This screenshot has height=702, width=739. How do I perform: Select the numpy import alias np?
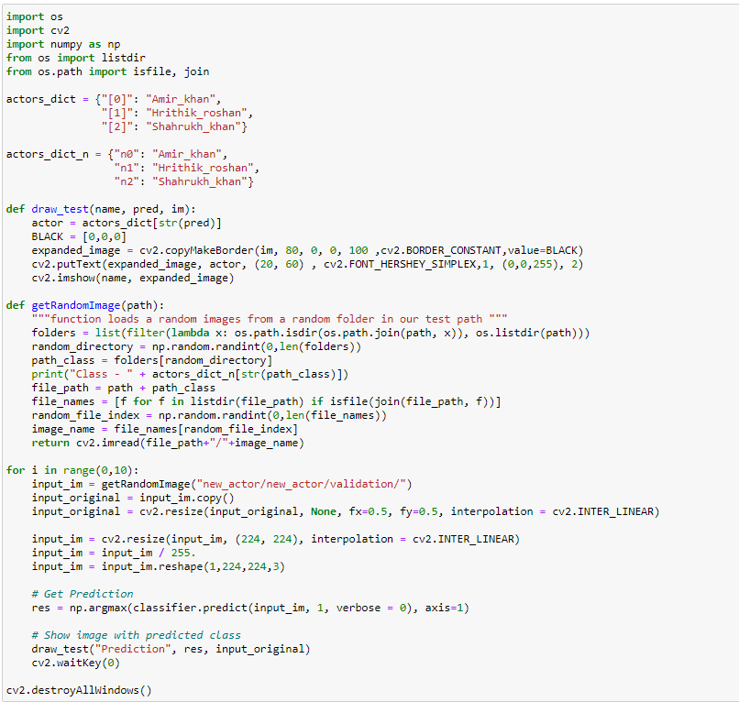click(x=112, y=43)
